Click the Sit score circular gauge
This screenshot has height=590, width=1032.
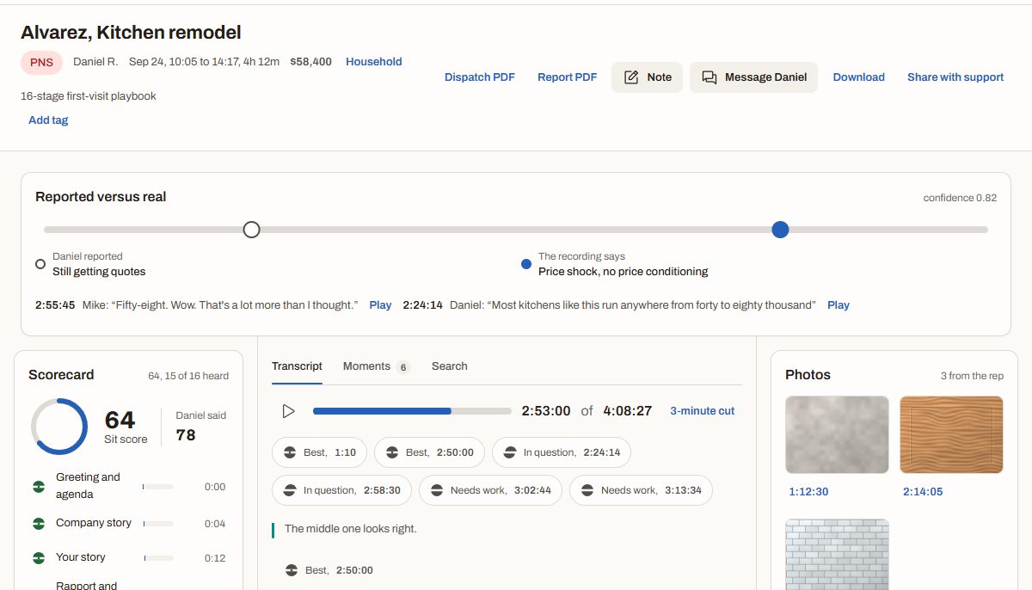[x=59, y=427]
